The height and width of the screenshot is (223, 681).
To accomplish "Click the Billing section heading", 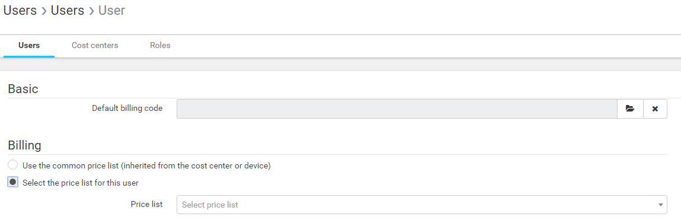I will pyautogui.click(x=25, y=145).
